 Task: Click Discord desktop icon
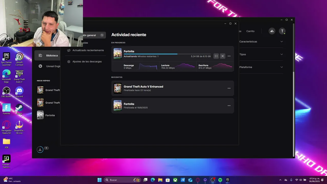tap(19, 92)
